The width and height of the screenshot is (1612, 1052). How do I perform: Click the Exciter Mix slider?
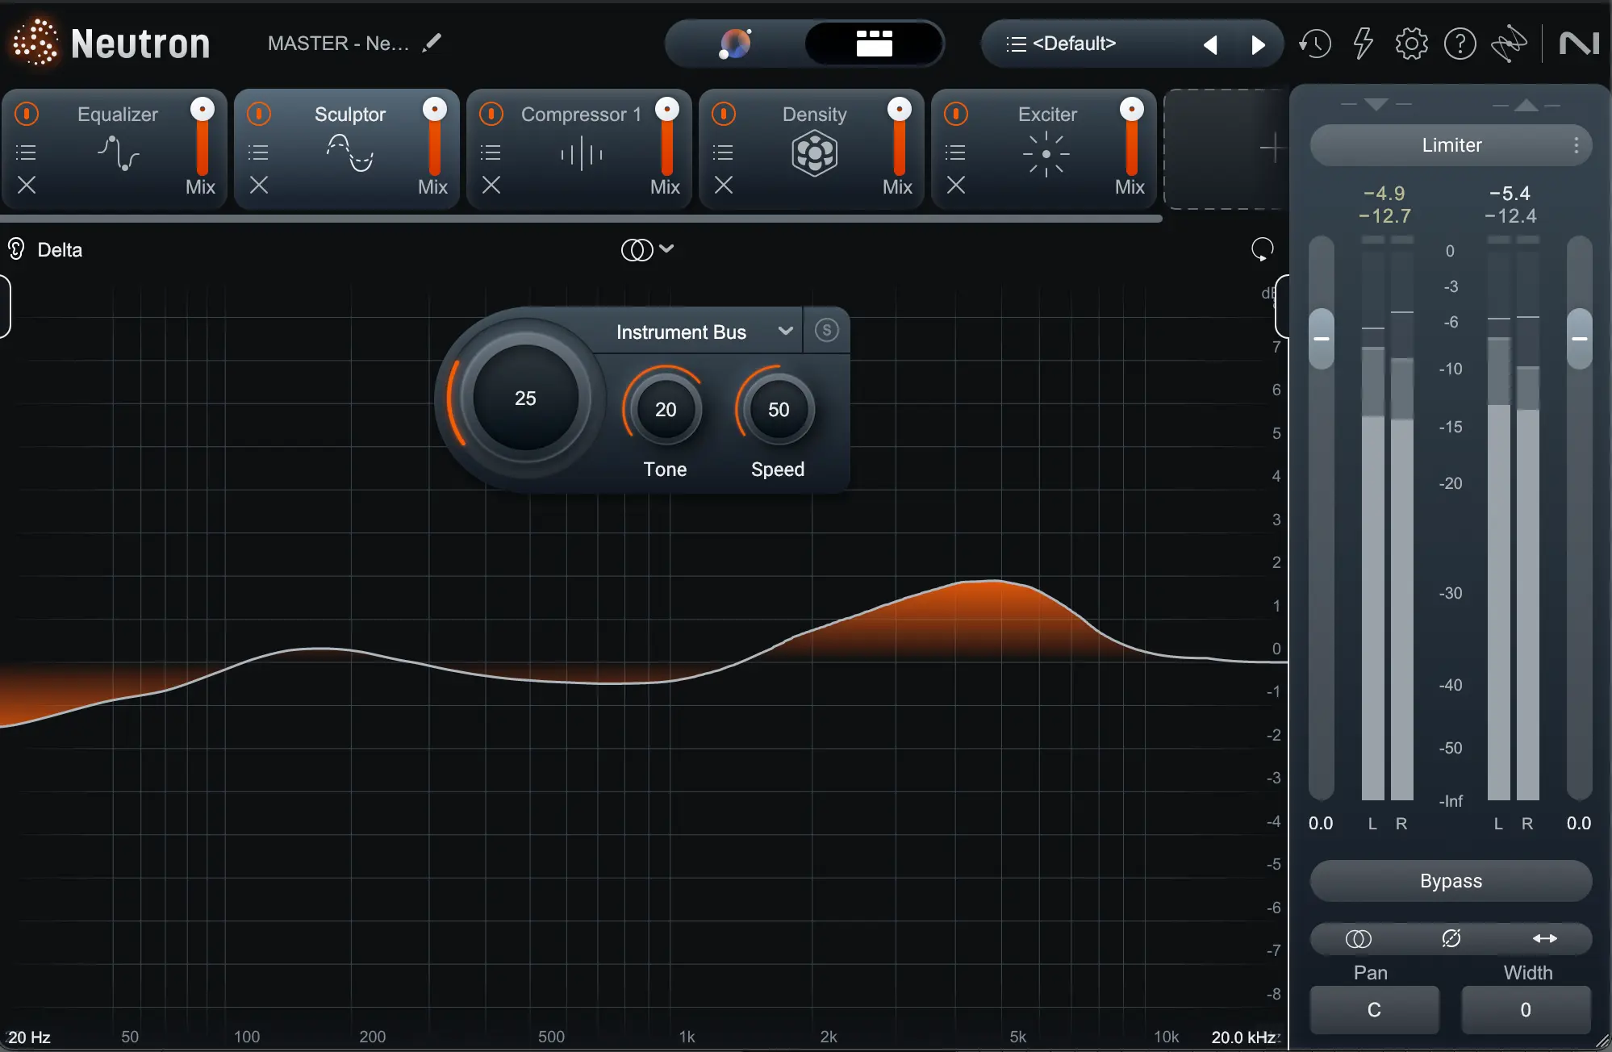(x=1131, y=137)
